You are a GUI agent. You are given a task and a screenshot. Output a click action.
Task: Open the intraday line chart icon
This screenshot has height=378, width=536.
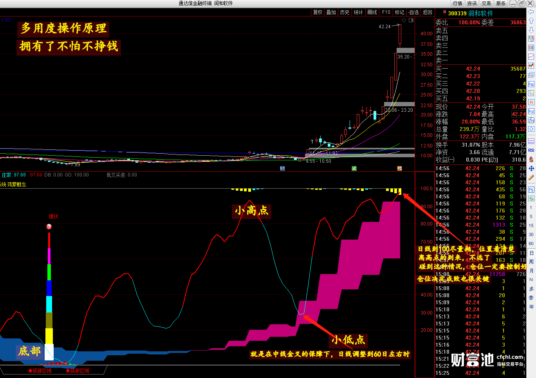(x=531, y=57)
